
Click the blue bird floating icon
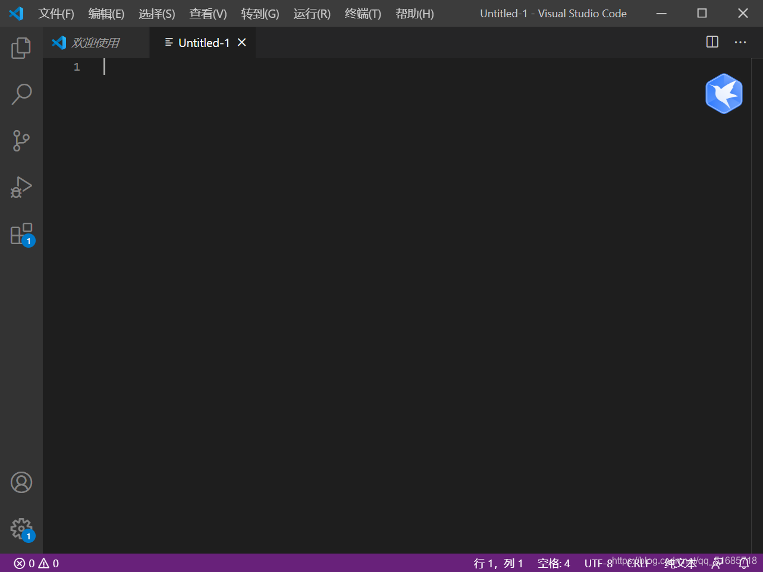point(724,94)
